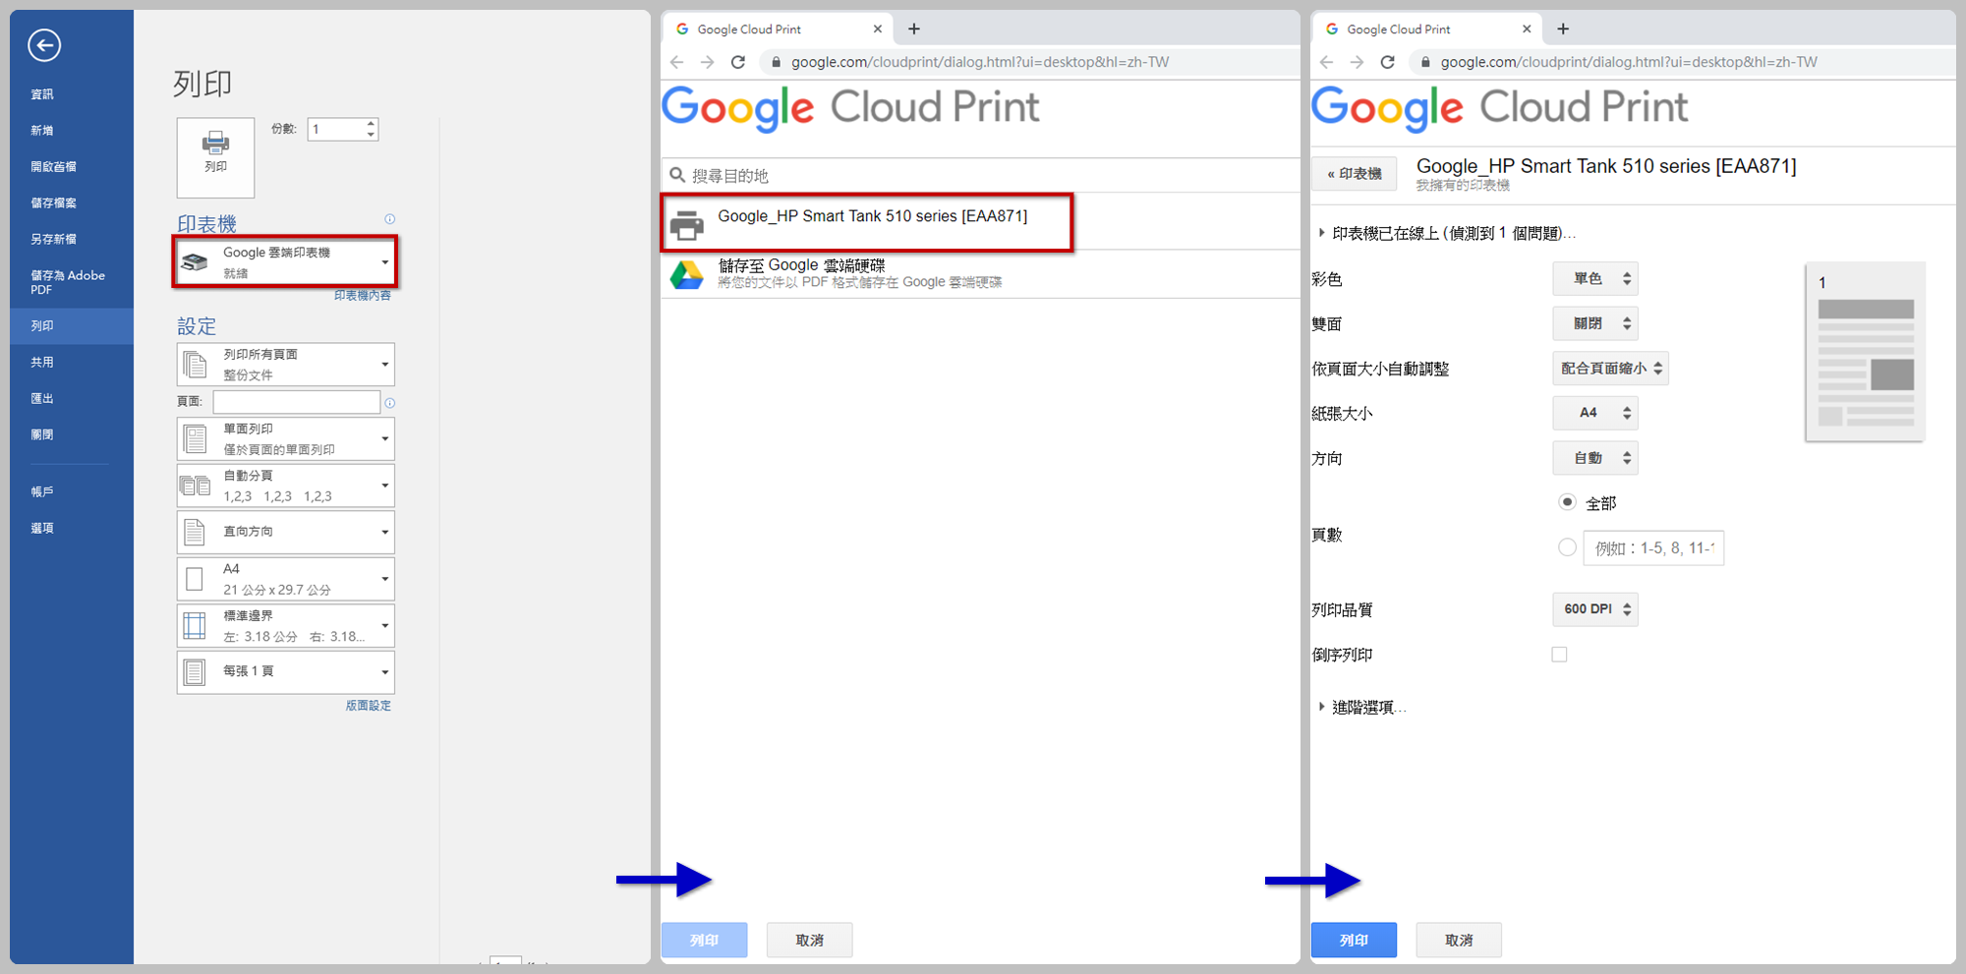
Task: Reload the page in middle browser
Action: [738, 62]
